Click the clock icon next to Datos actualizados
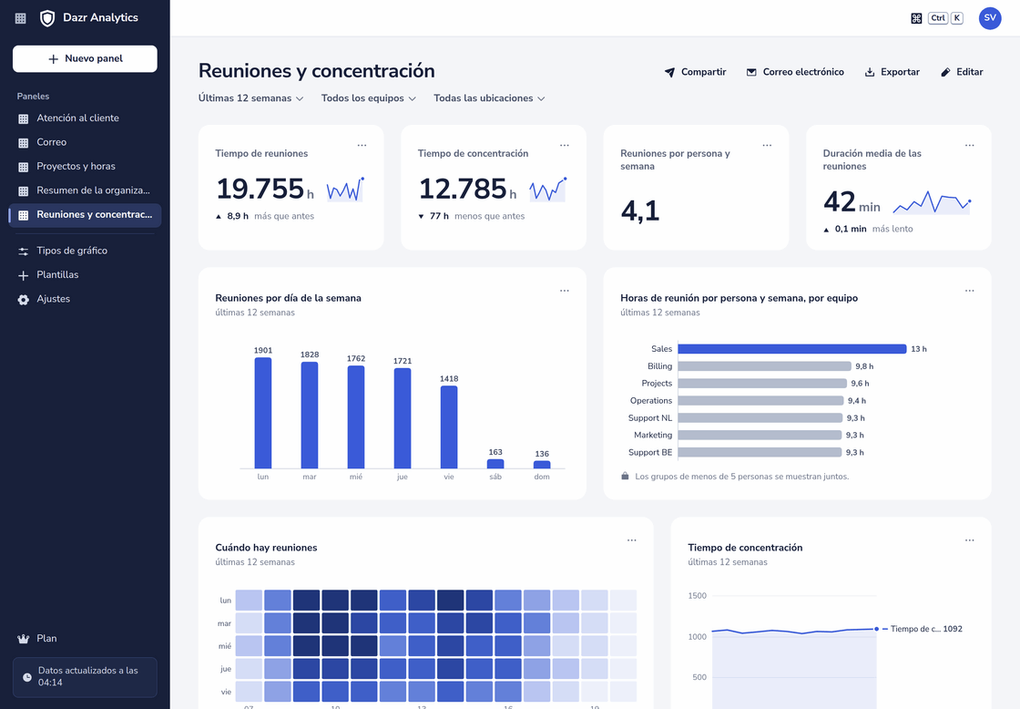This screenshot has height=709, width=1020. [27, 677]
